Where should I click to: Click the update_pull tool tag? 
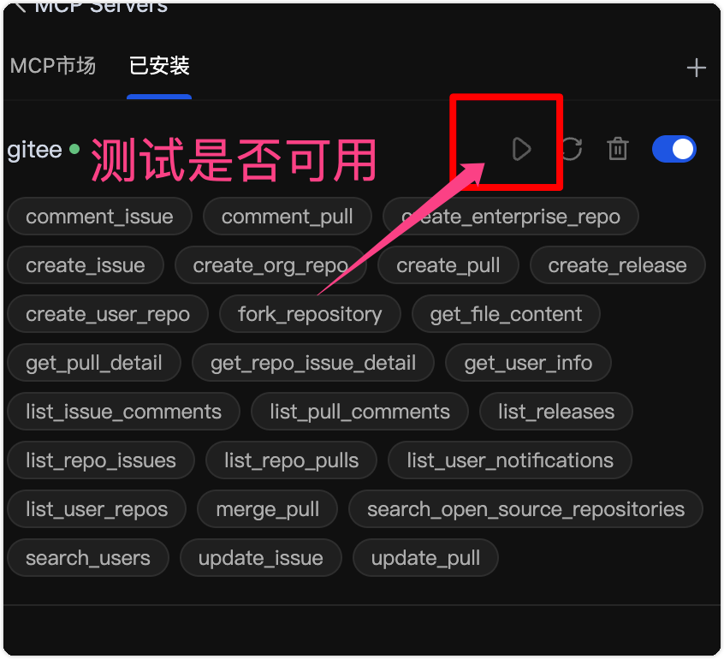(425, 558)
